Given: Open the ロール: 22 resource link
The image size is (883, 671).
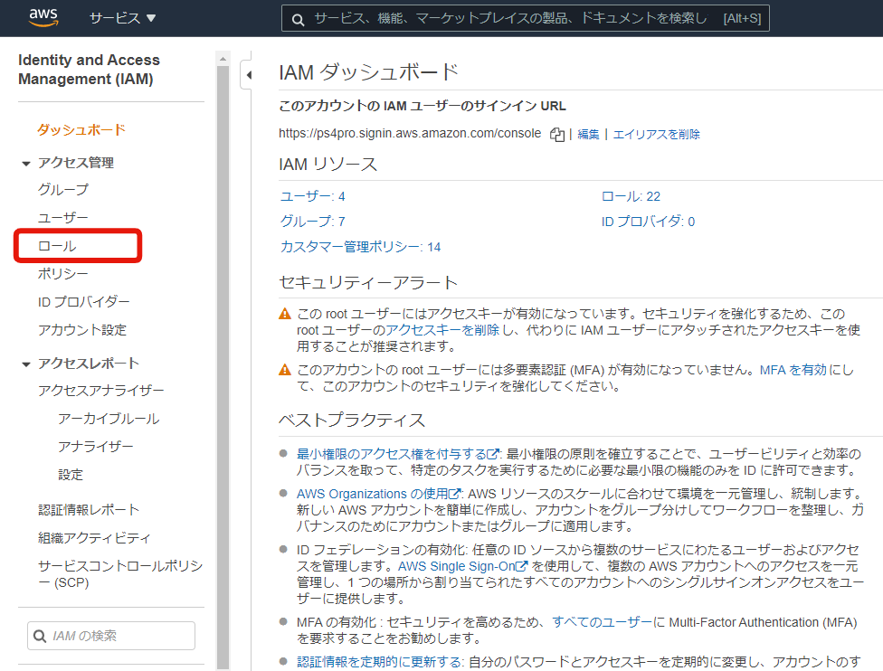Looking at the screenshot, I should pyautogui.click(x=631, y=196).
